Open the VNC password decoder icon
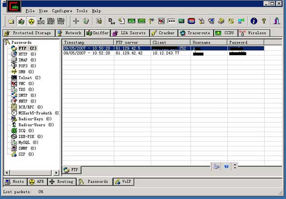 click(161, 21)
